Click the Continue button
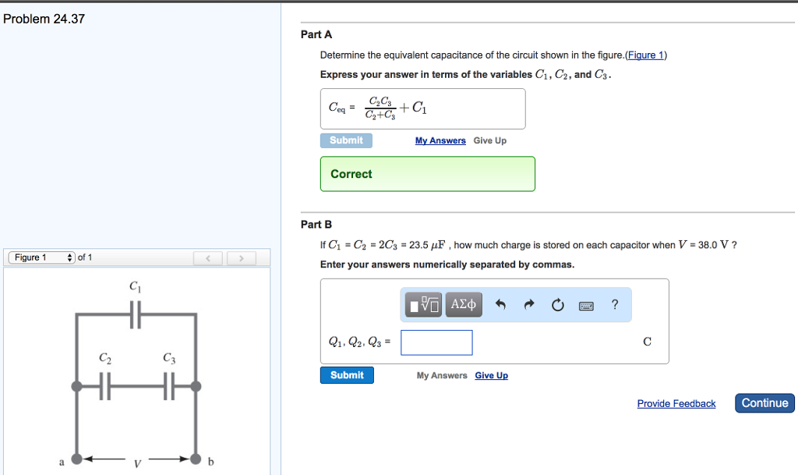Screen dimensions: 798x475 (x=764, y=403)
